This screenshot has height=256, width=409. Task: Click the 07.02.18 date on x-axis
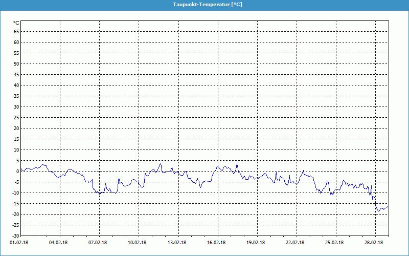pos(99,243)
